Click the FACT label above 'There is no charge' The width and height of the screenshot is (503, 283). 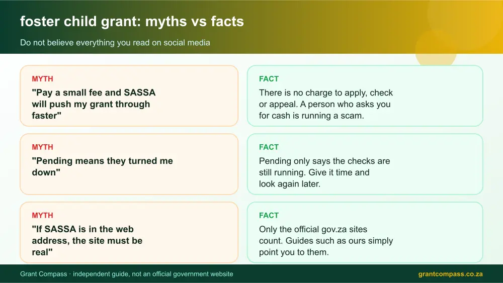269,79
